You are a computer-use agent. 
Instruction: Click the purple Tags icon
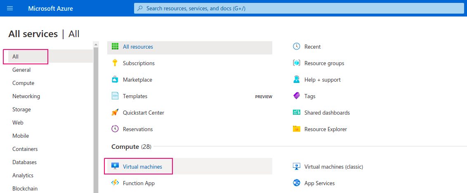296,96
